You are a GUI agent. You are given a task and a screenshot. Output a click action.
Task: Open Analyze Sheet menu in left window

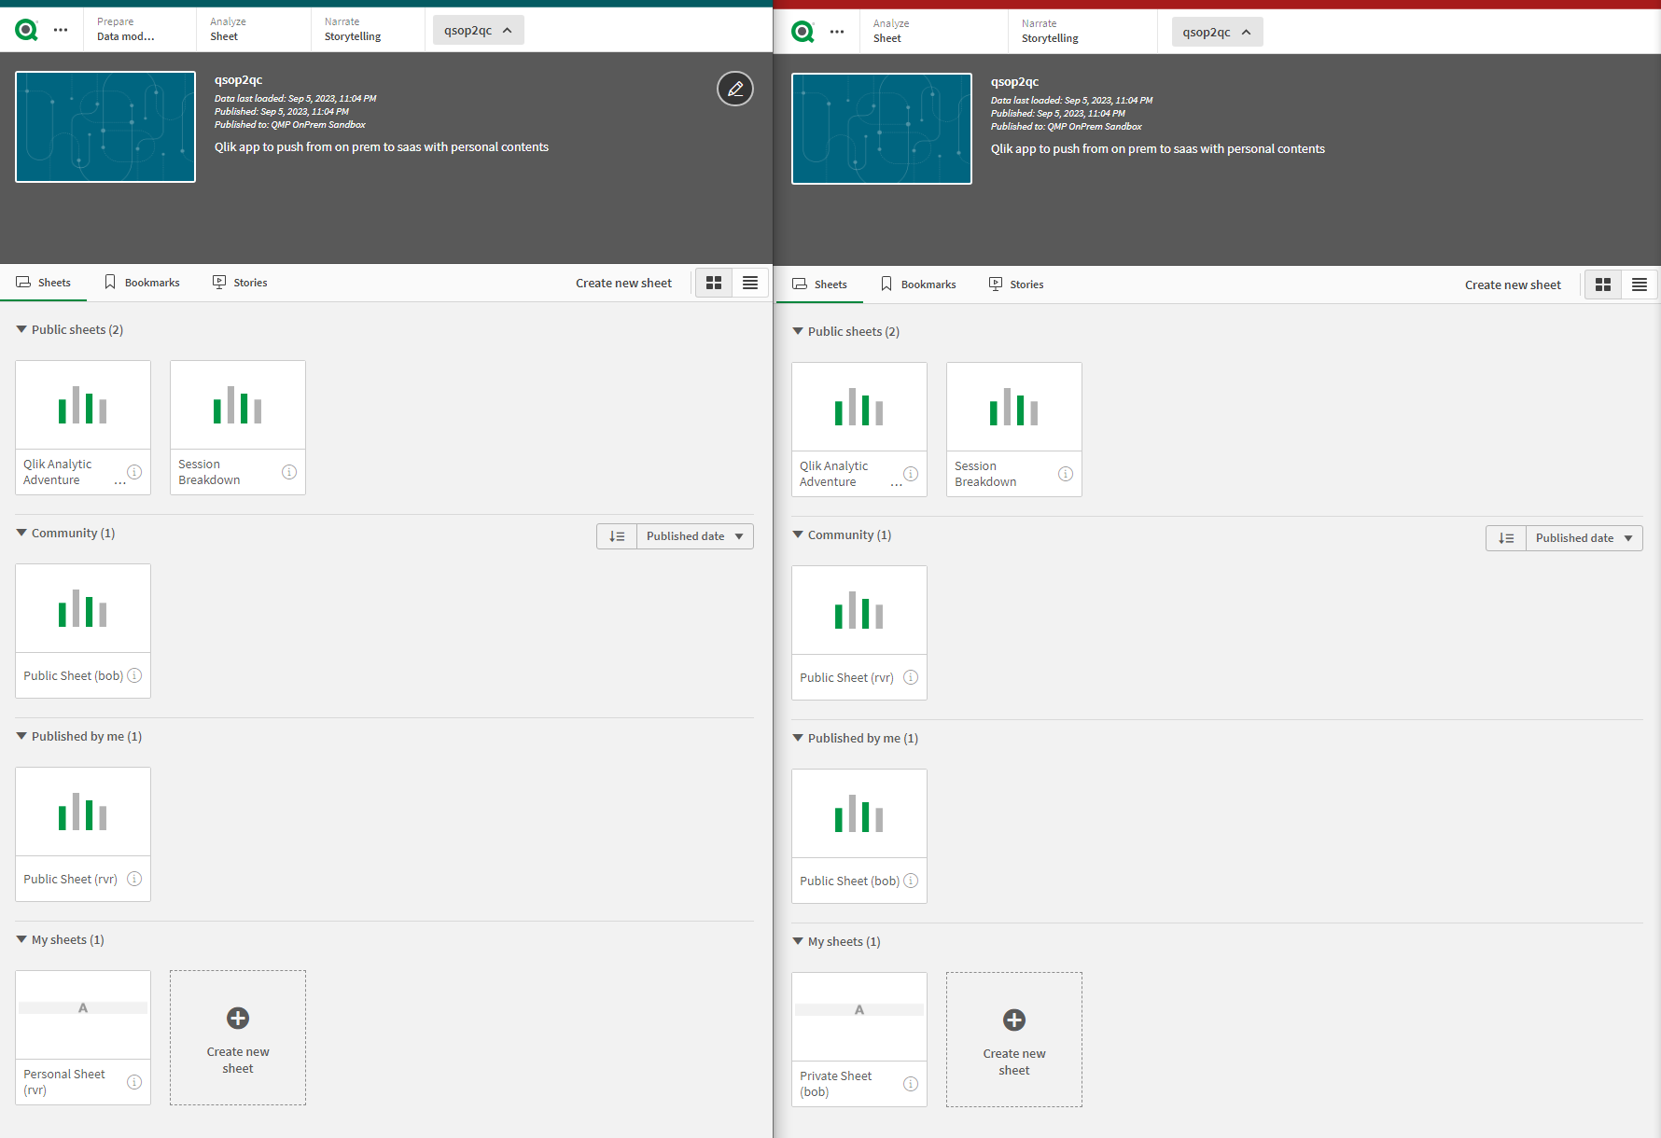[x=254, y=30]
